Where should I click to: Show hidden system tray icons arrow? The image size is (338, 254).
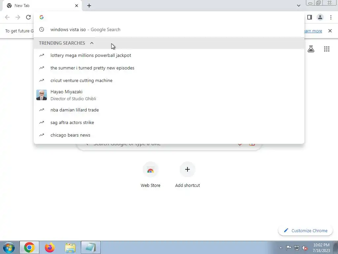[281, 248]
